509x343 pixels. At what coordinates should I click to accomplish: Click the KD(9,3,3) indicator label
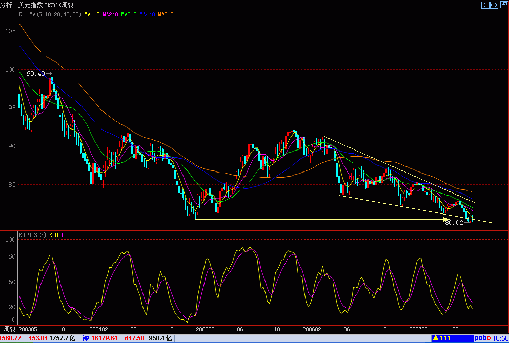point(32,235)
